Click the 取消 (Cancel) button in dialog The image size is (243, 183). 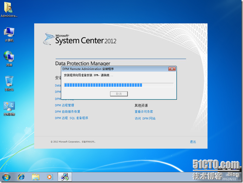click(x=119, y=94)
